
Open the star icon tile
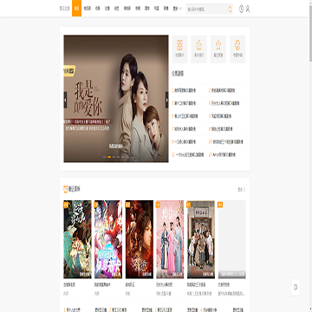[x=218, y=49]
